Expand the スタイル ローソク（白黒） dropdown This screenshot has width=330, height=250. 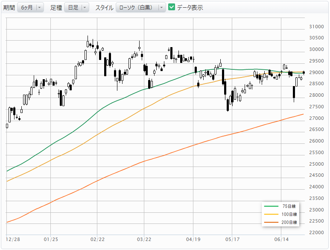pyautogui.click(x=141, y=8)
